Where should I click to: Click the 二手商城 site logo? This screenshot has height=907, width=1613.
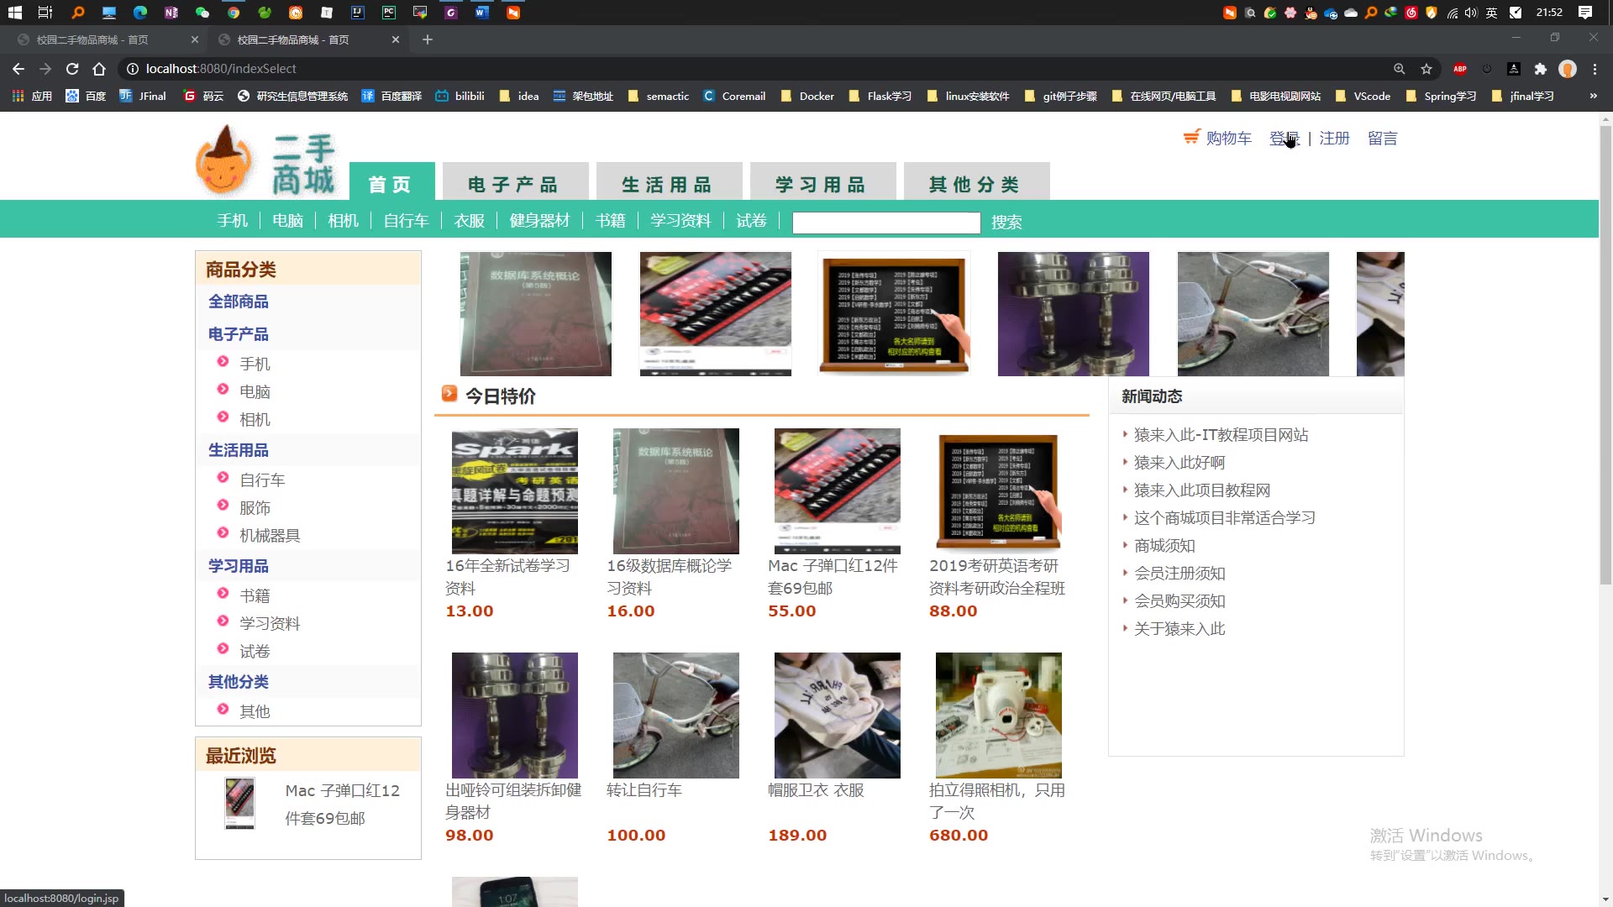pos(265,161)
